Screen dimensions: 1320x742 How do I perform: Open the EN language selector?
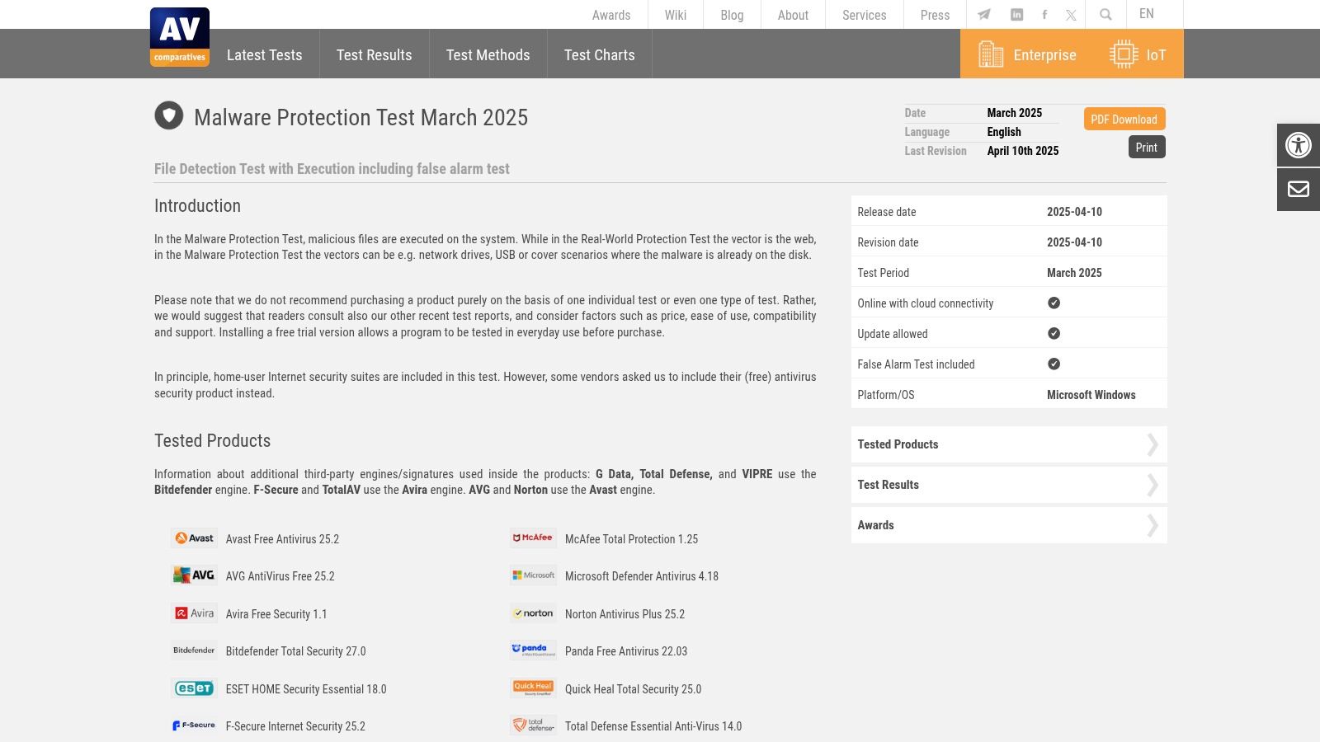pos(1147,14)
